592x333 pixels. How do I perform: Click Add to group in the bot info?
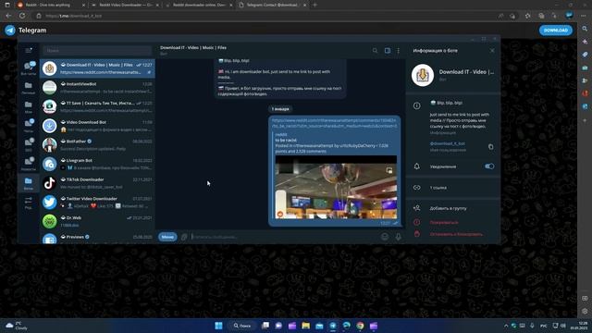point(453,208)
